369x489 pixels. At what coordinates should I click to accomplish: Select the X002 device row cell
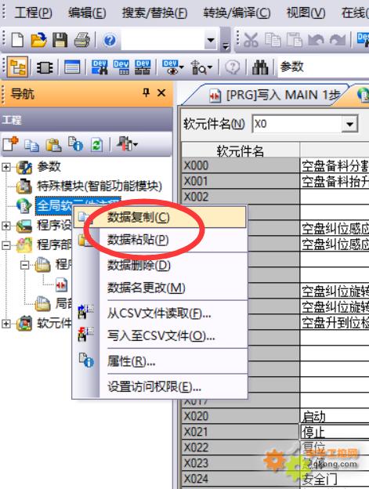pos(241,197)
